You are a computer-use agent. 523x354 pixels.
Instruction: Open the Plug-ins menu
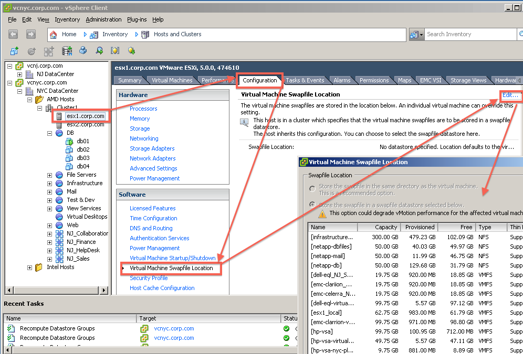coord(137,19)
